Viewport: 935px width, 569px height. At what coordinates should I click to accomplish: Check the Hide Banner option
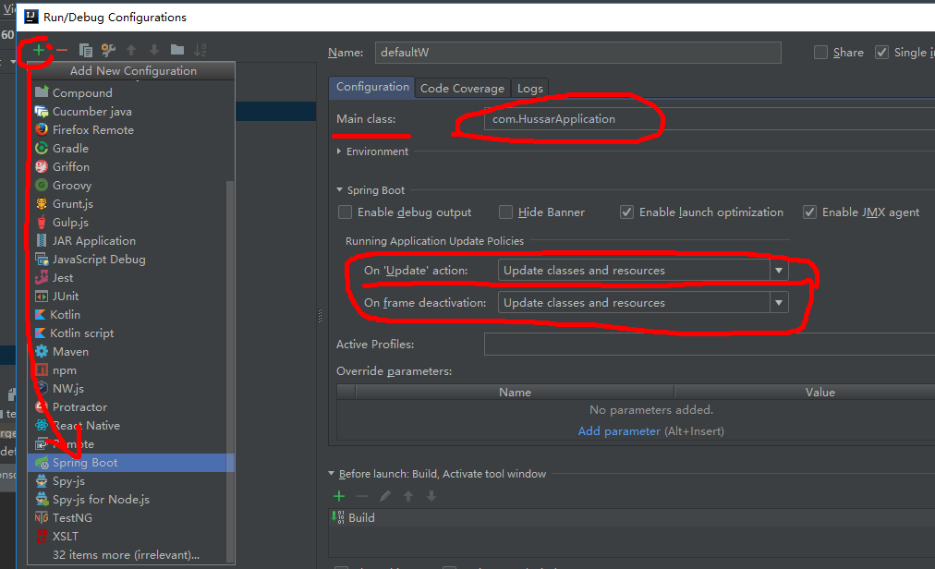[x=505, y=212]
